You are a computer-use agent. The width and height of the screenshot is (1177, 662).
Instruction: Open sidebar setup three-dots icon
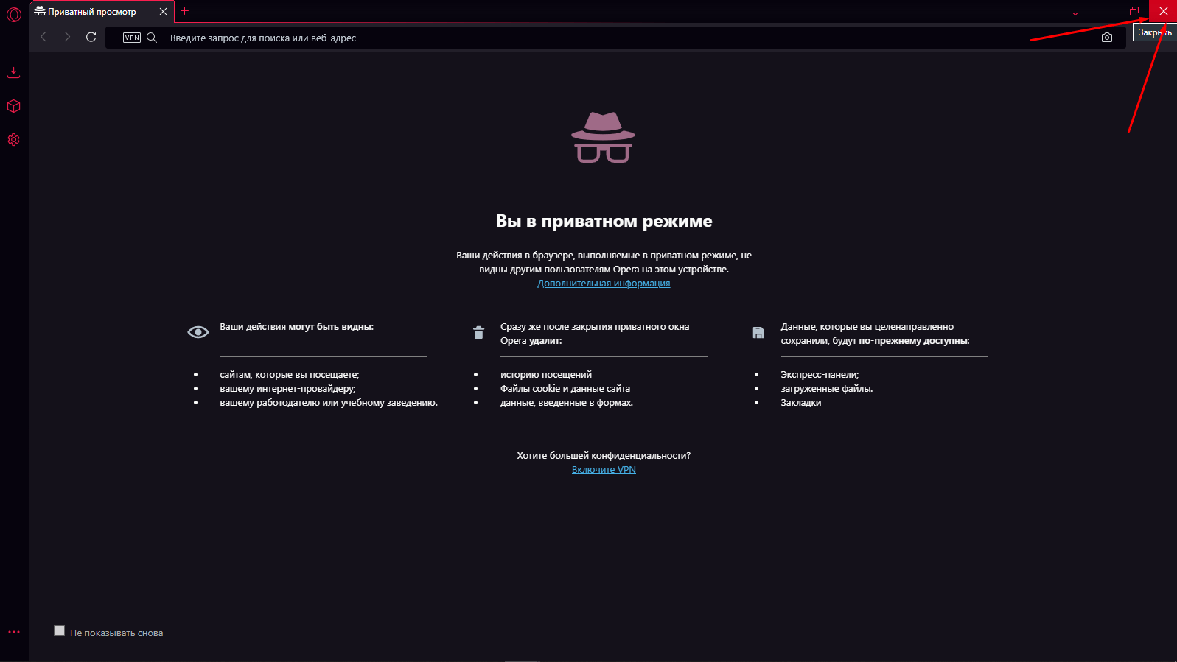coord(14,632)
